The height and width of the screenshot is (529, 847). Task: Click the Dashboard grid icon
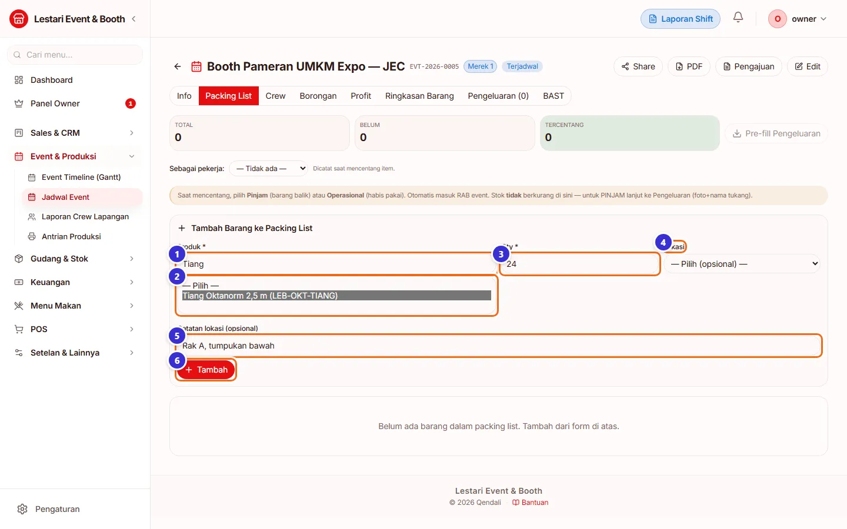[19, 80]
